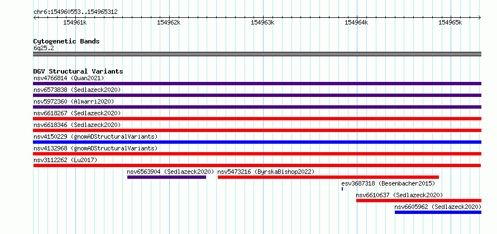Click the nsv6618267 (Sedlazeck2020) label
Screen dimensions: 497x234
tap(77, 113)
